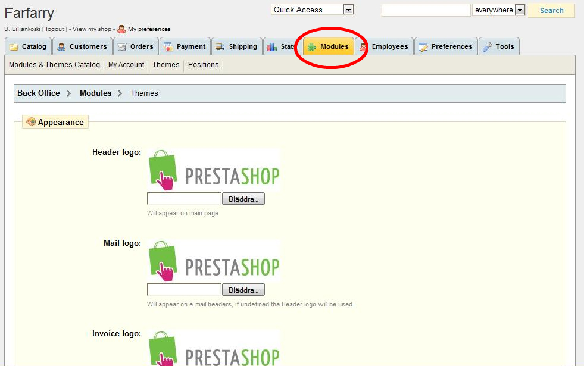Select the Shipping tab

(x=237, y=46)
